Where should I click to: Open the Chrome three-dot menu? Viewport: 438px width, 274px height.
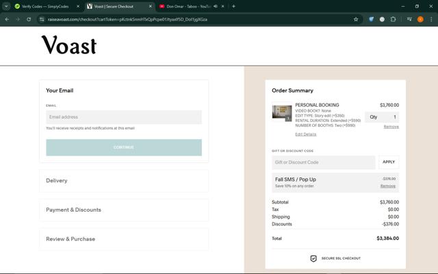coord(431,19)
